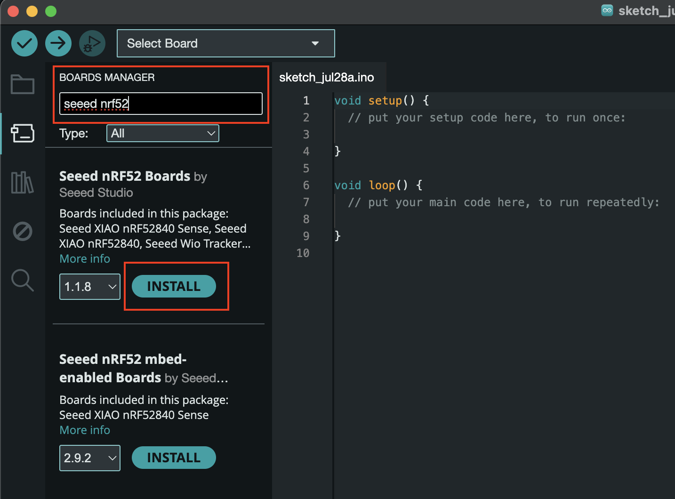The width and height of the screenshot is (675, 499).
Task: Open More info for mbed-enabled Boards
Action: point(85,430)
